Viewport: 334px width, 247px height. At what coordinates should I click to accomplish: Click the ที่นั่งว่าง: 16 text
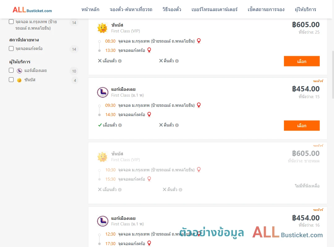pyautogui.click(x=309, y=225)
